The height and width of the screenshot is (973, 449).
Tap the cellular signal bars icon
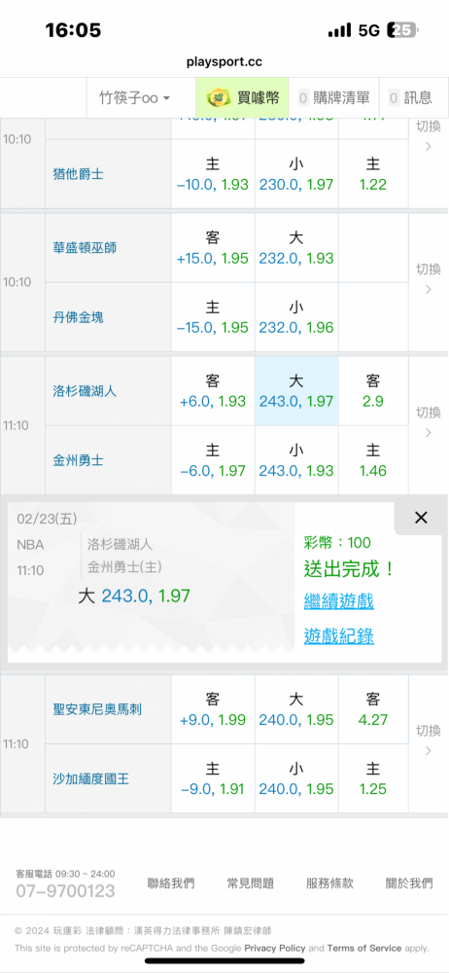pyautogui.click(x=339, y=30)
